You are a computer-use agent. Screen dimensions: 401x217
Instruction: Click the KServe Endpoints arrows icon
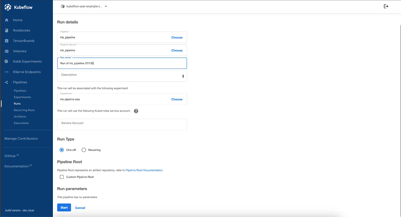click(x=7, y=72)
